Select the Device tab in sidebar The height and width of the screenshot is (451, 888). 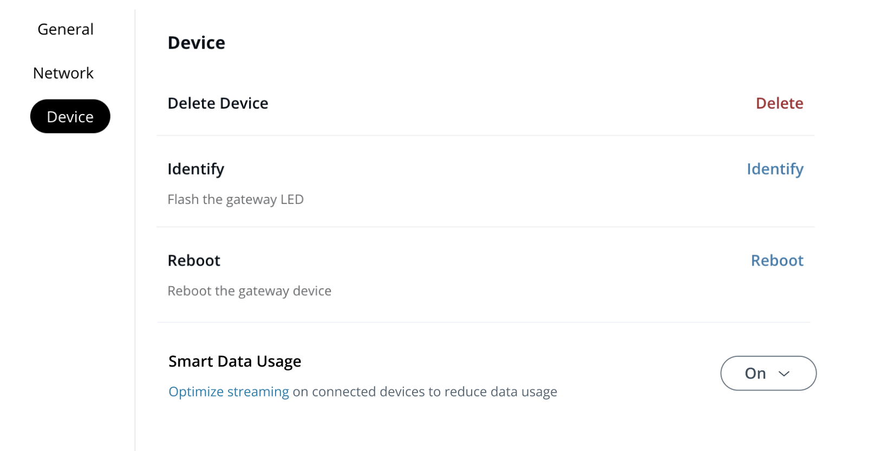click(x=70, y=117)
